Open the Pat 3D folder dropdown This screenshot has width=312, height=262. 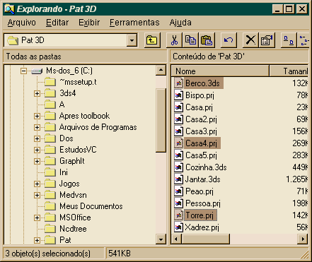click(x=132, y=40)
